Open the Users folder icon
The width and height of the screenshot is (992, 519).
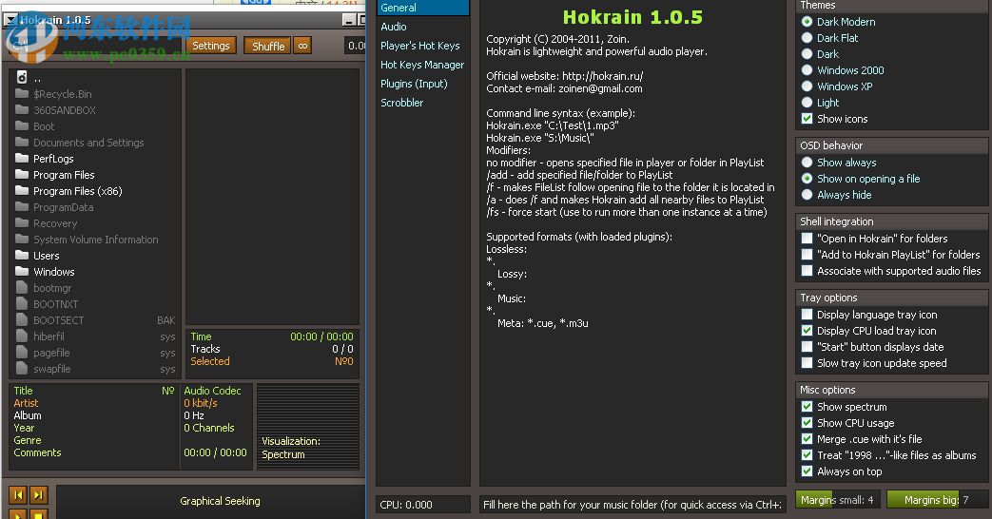tap(22, 256)
